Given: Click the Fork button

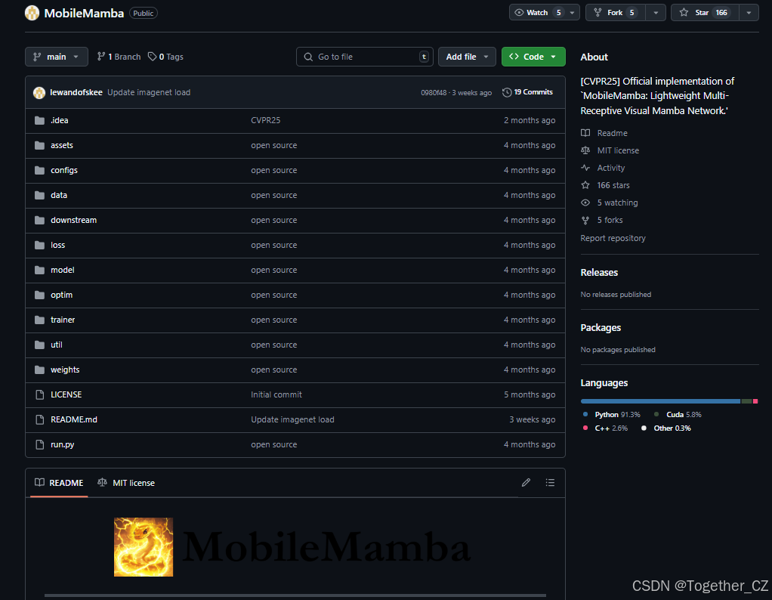Looking at the screenshot, I should 616,13.
